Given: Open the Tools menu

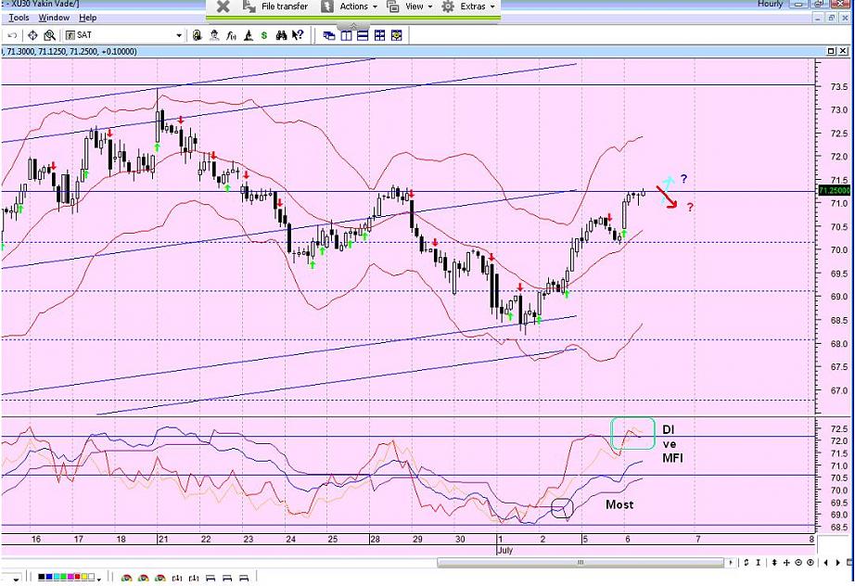Looking at the screenshot, I should pyautogui.click(x=18, y=18).
